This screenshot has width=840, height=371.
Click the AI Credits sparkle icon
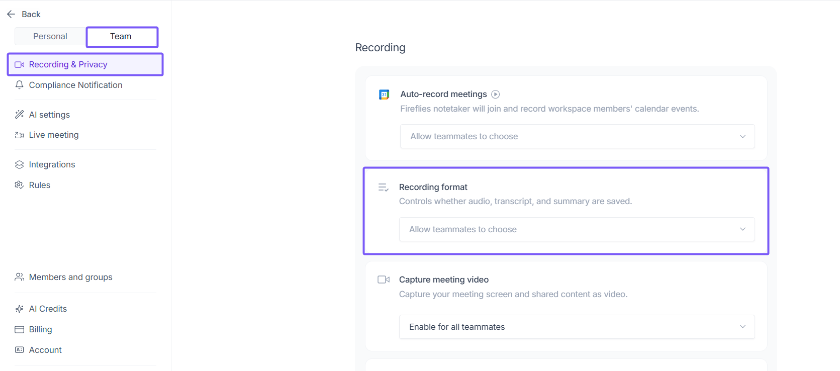tap(20, 309)
